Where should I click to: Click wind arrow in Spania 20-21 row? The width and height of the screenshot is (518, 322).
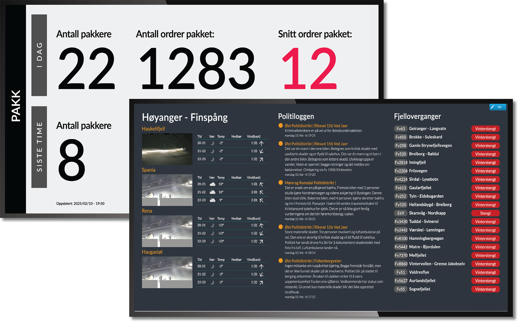261,184
